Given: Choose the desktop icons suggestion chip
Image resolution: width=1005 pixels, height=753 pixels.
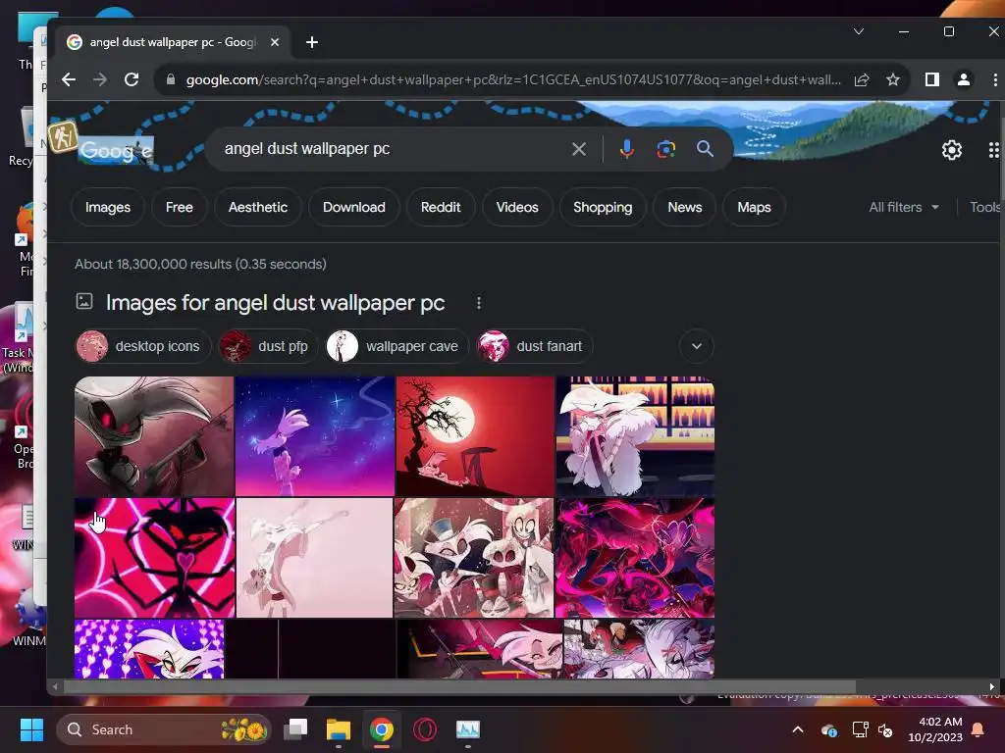Looking at the screenshot, I should click(143, 346).
